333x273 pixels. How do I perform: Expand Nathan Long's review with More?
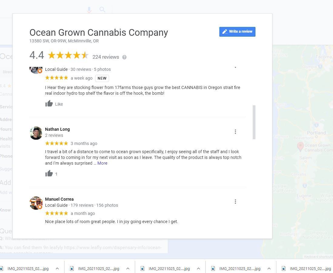point(102,163)
